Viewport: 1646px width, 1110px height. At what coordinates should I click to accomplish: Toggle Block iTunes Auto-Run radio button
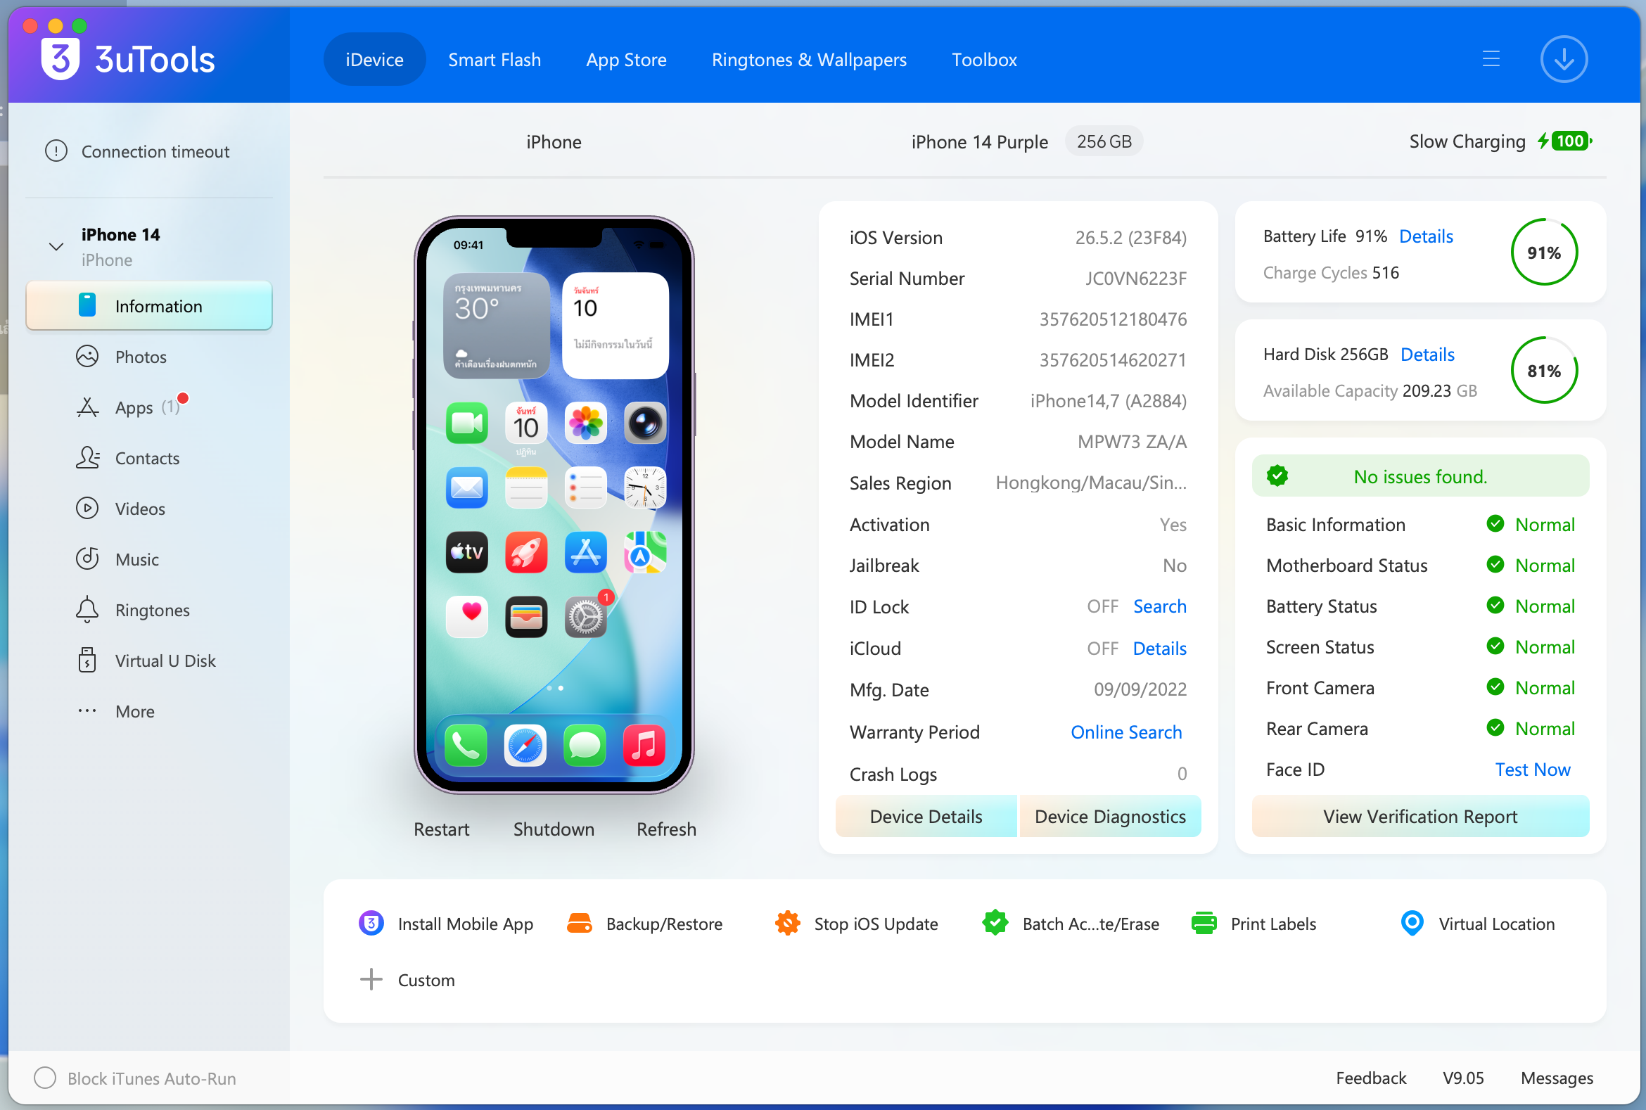tap(44, 1078)
